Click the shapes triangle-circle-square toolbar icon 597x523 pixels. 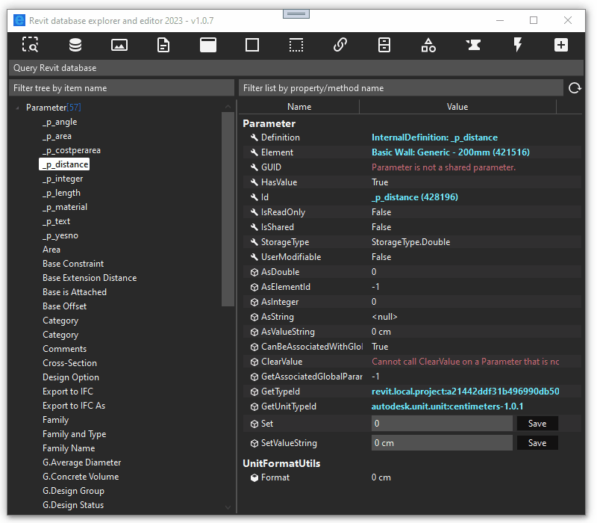tap(428, 45)
